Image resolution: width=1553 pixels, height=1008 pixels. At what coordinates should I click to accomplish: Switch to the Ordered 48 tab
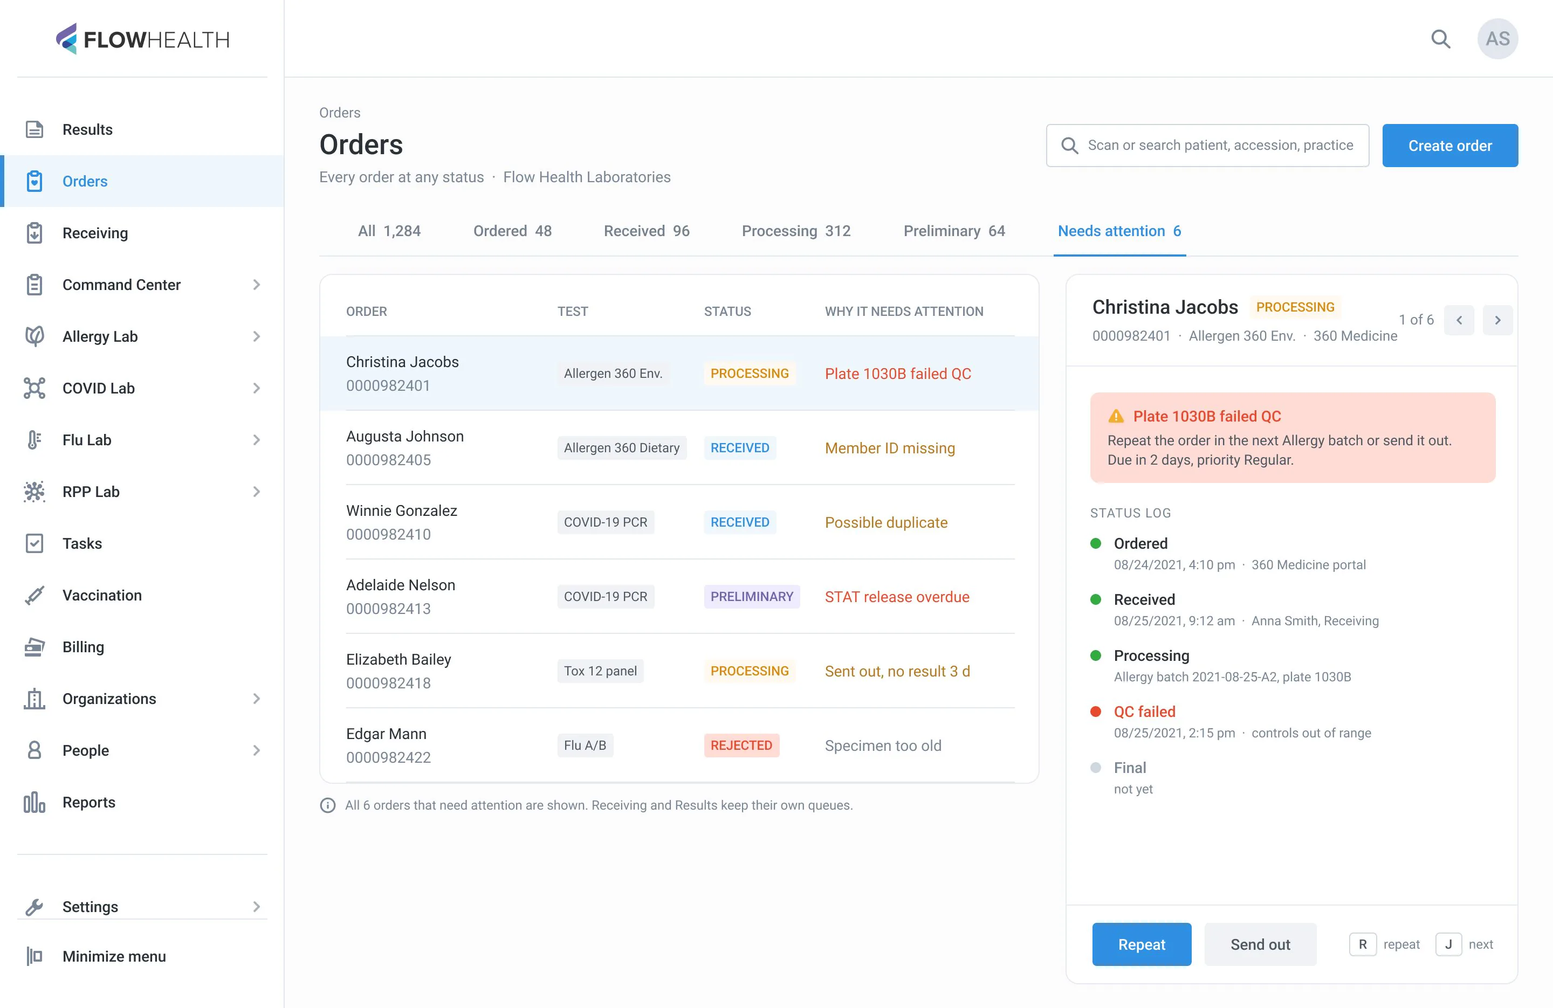click(x=512, y=231)
